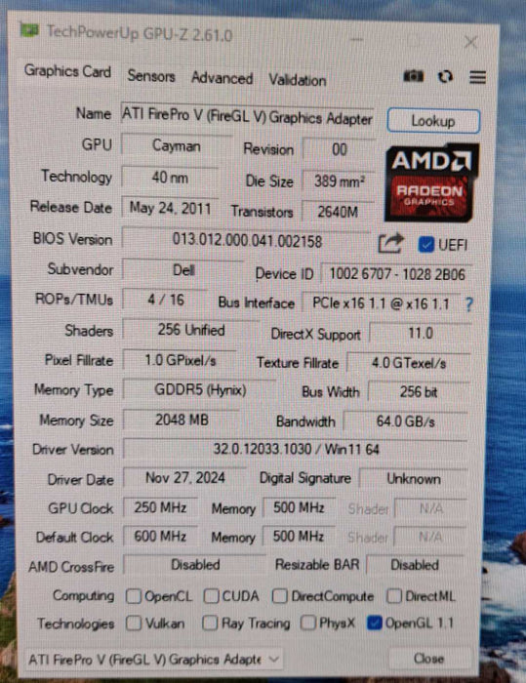The height and width of the screenshot is (683, 526).
Task: Click the Driver Date Nov 27, 2024
Action: coord(185,478)
